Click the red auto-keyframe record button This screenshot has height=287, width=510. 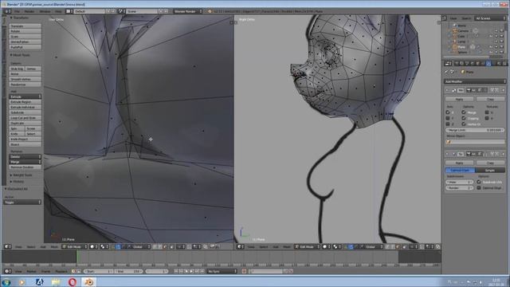244,271
